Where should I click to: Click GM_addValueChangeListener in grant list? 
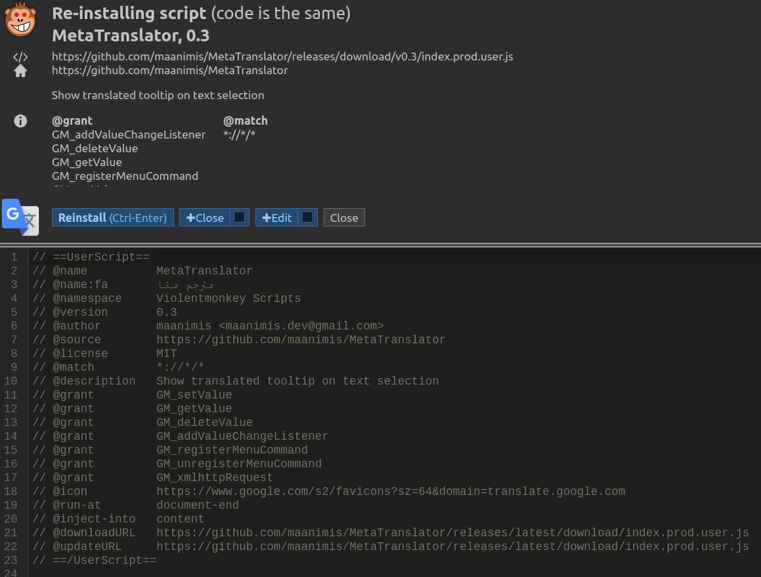coord(129,135)
